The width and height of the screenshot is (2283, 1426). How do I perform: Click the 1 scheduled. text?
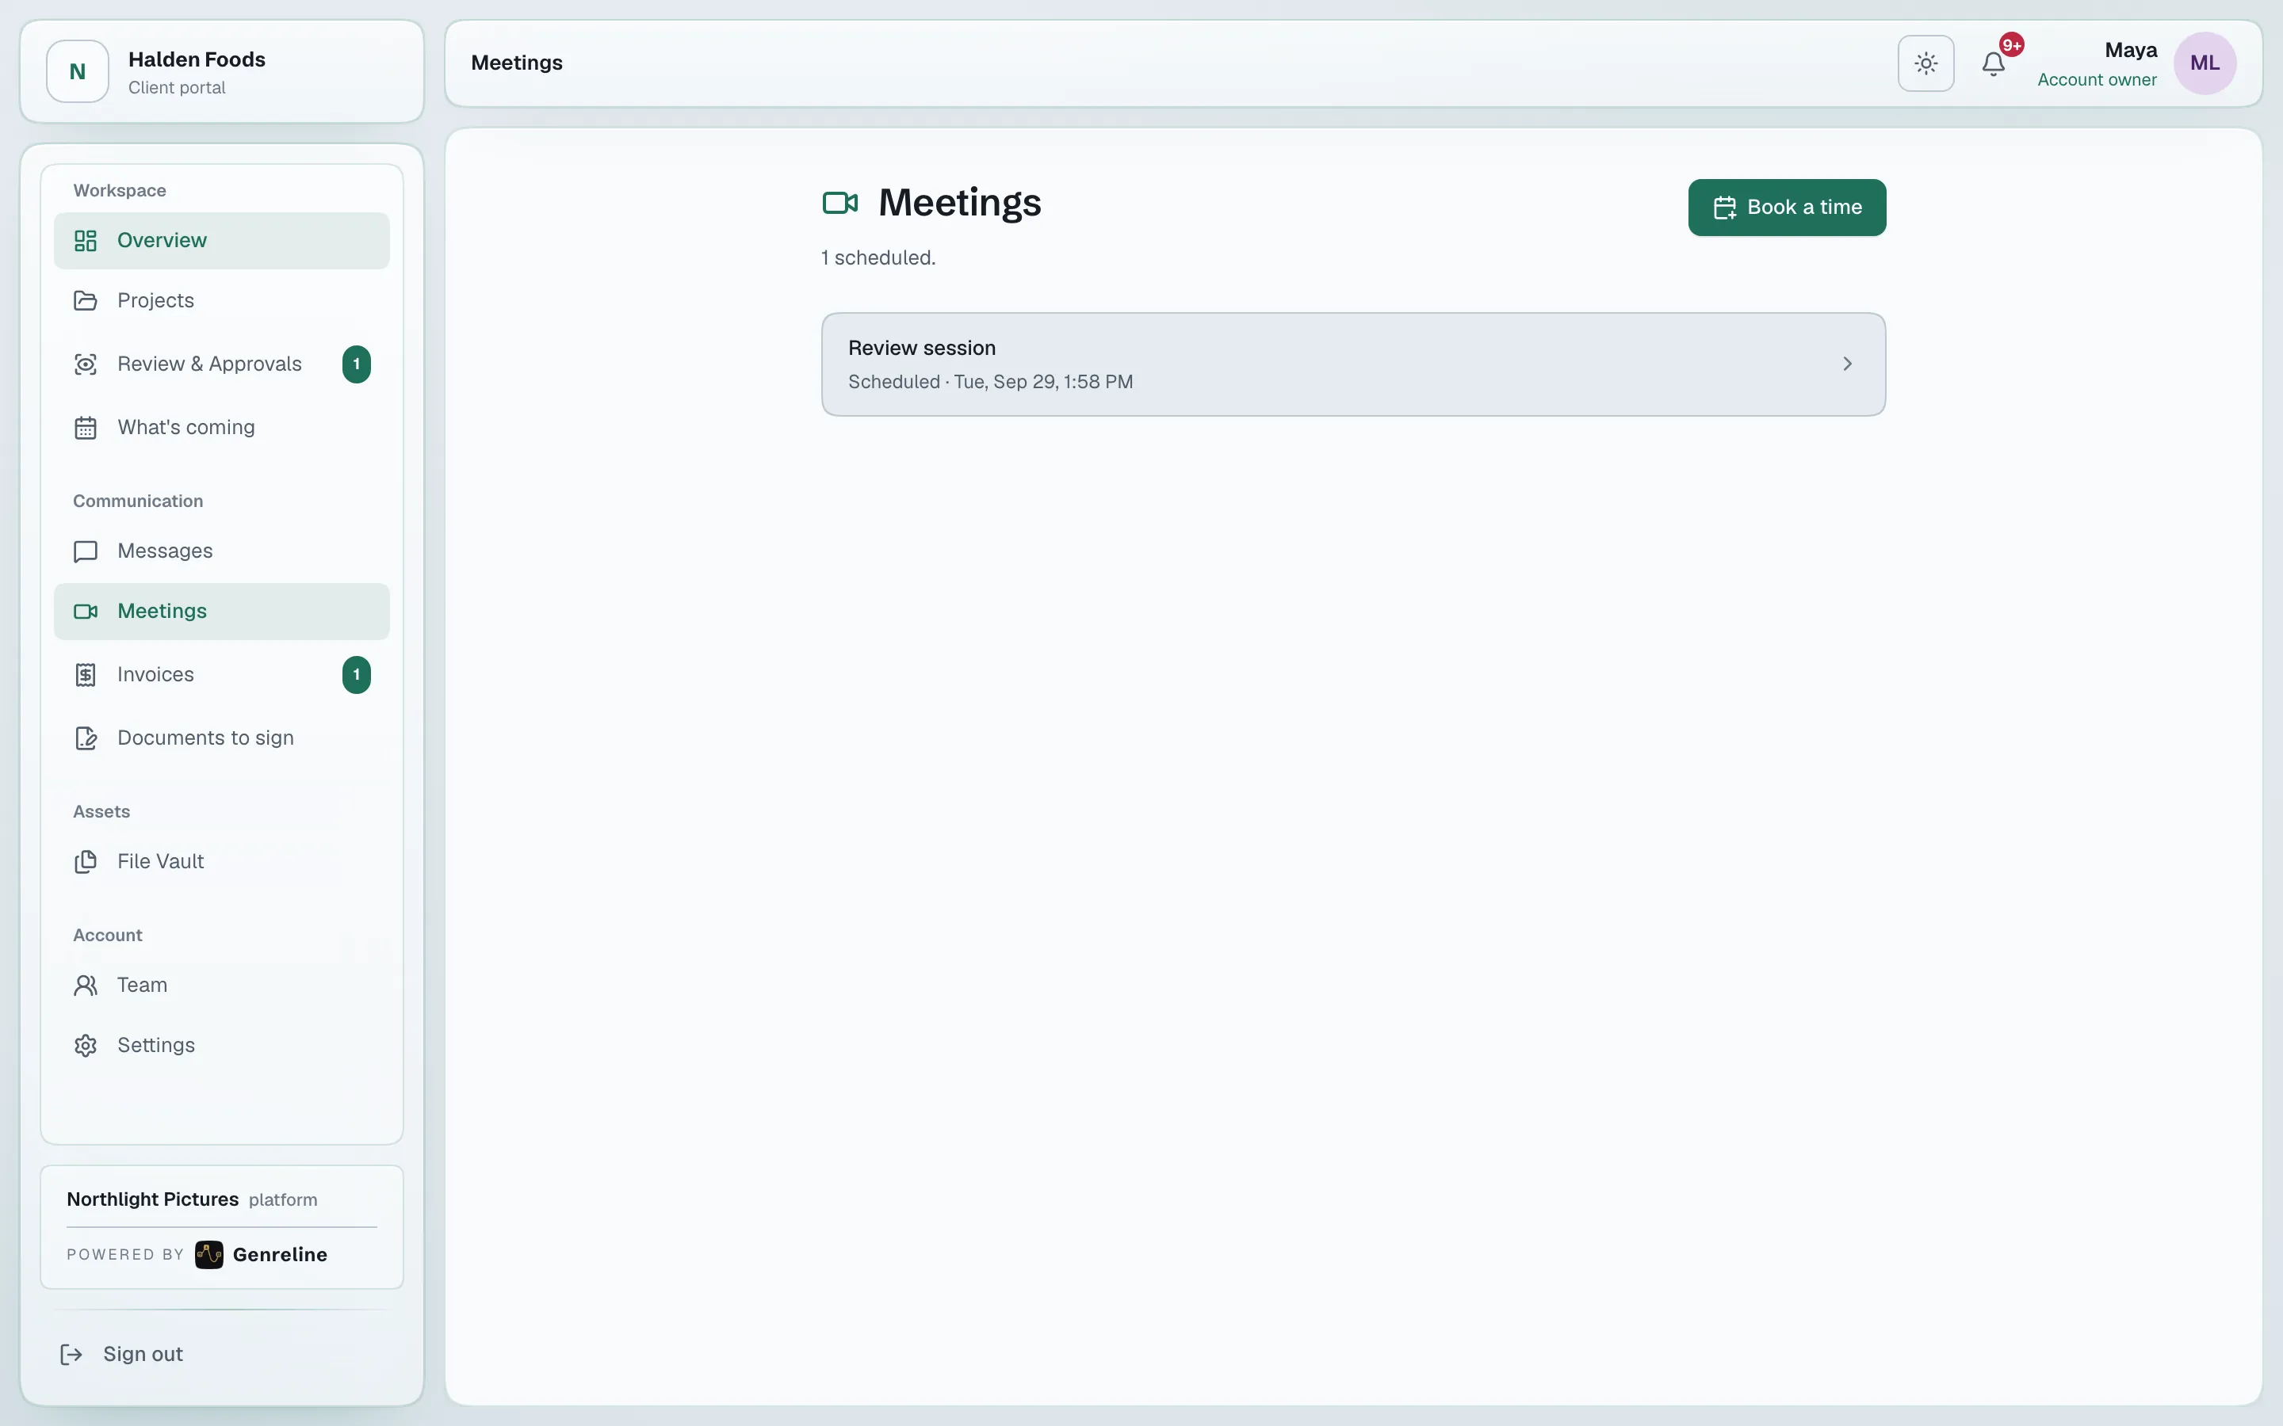878,257
